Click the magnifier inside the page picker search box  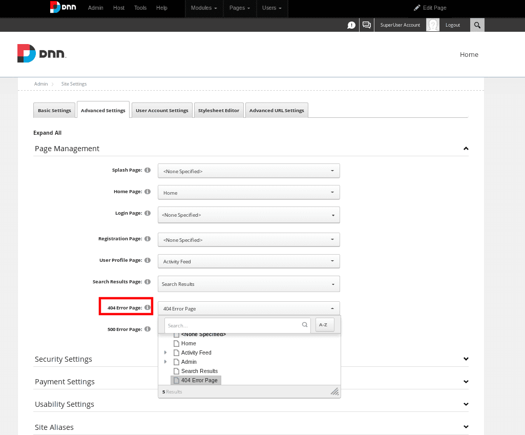(305, 325)
